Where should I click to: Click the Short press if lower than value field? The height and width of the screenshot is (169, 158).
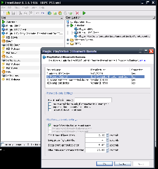pyautogui.click(x=95, y=135)
